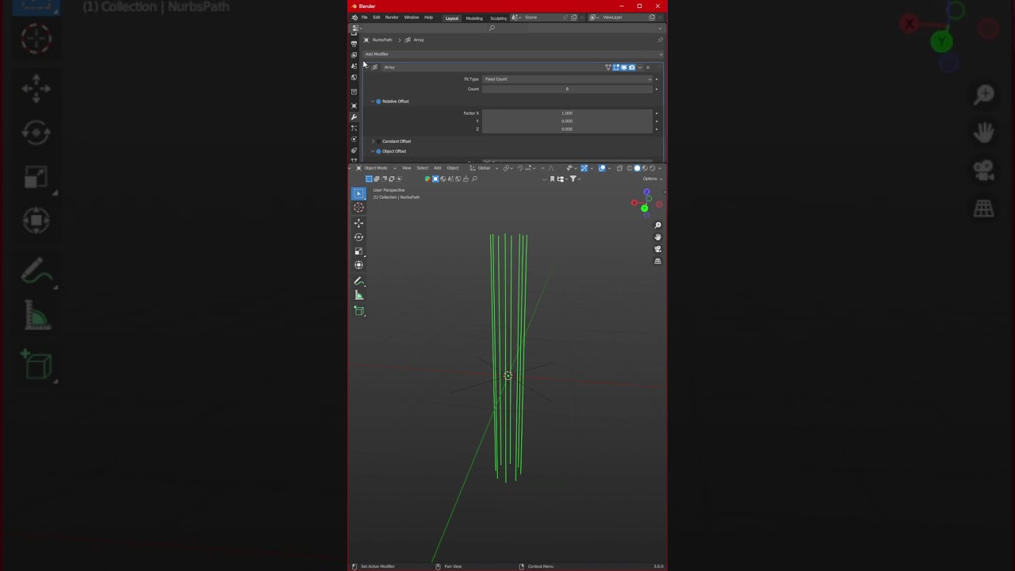1015x571 pixels.
Task: Select the Measure tool
Action: (x=358, y=296)
